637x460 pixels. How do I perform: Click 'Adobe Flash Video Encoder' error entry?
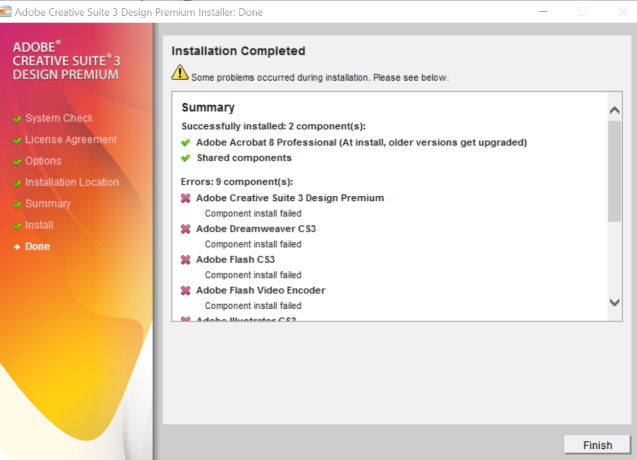261,290
